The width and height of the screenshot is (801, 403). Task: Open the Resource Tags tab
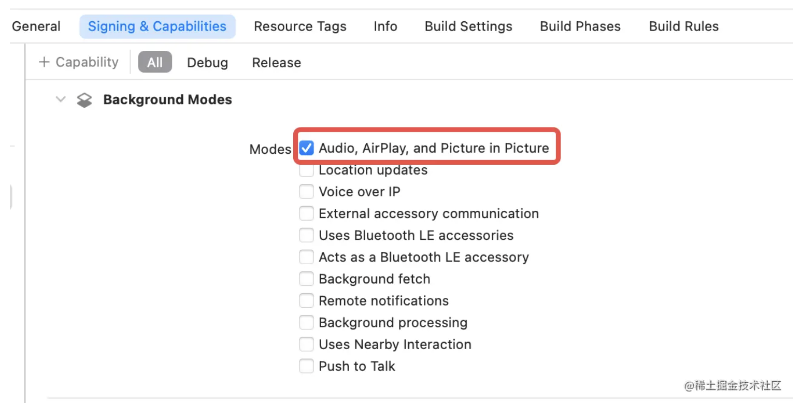pos(300,26)
